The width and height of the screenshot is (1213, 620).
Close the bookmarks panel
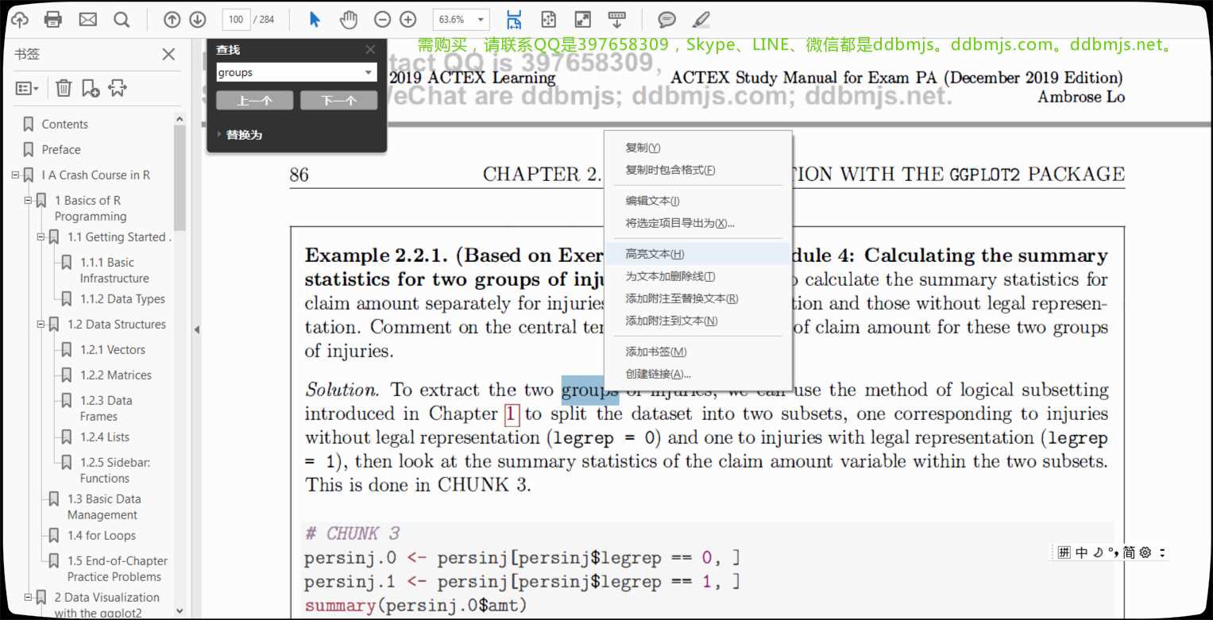click(168, 54)
